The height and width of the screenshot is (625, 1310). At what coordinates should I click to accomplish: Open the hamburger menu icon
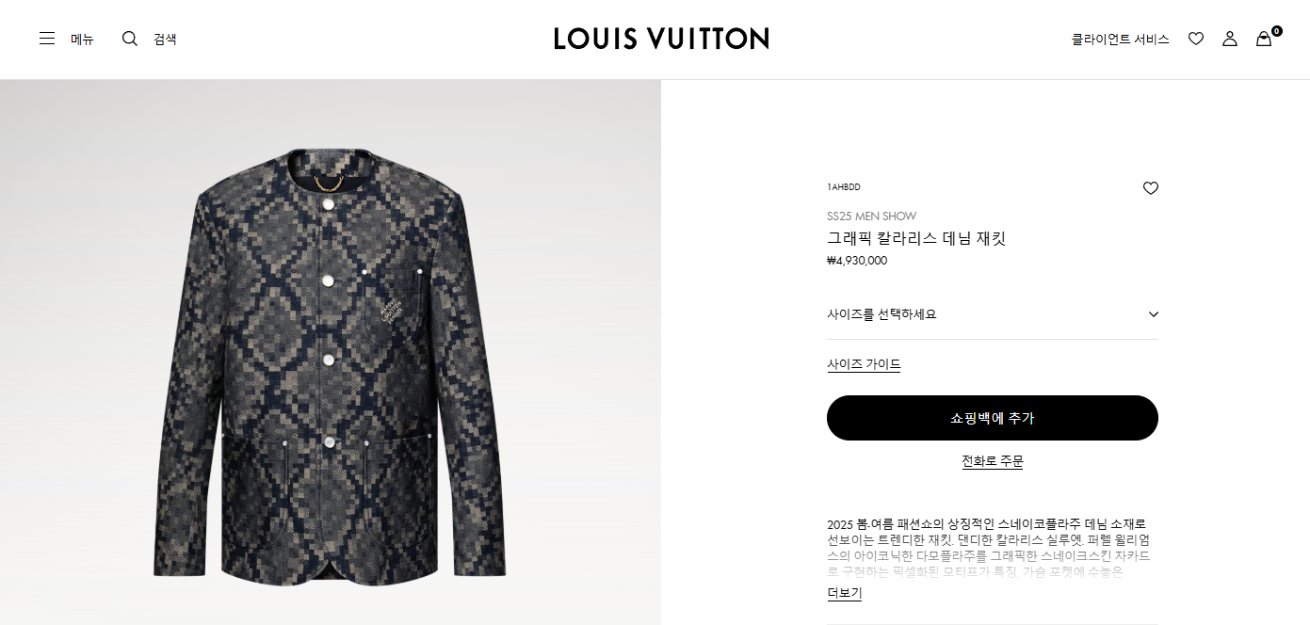(47, 39)
